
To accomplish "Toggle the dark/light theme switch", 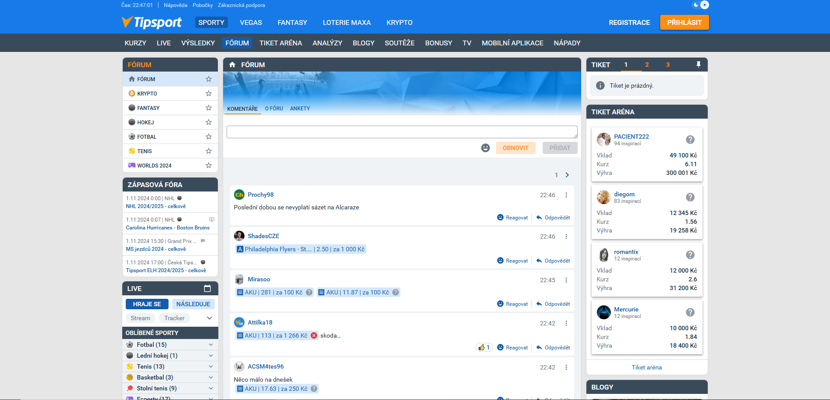I will point(700,5).
